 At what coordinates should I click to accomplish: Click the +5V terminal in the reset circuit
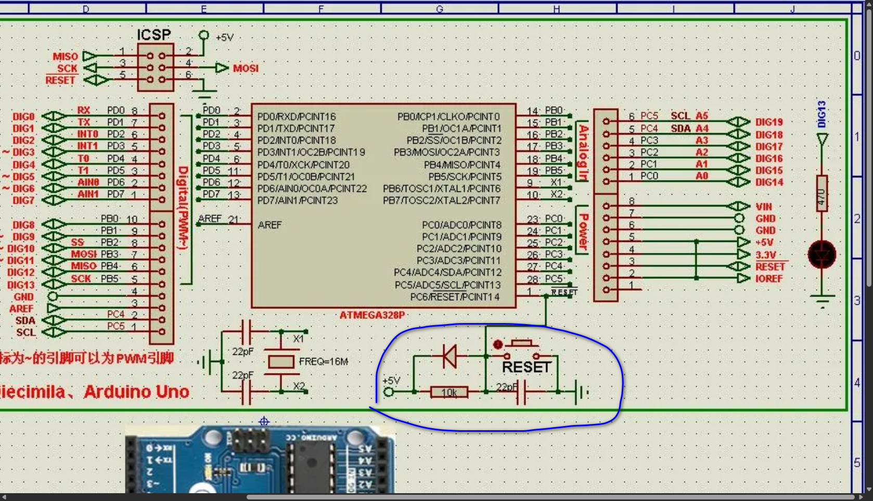389,391
